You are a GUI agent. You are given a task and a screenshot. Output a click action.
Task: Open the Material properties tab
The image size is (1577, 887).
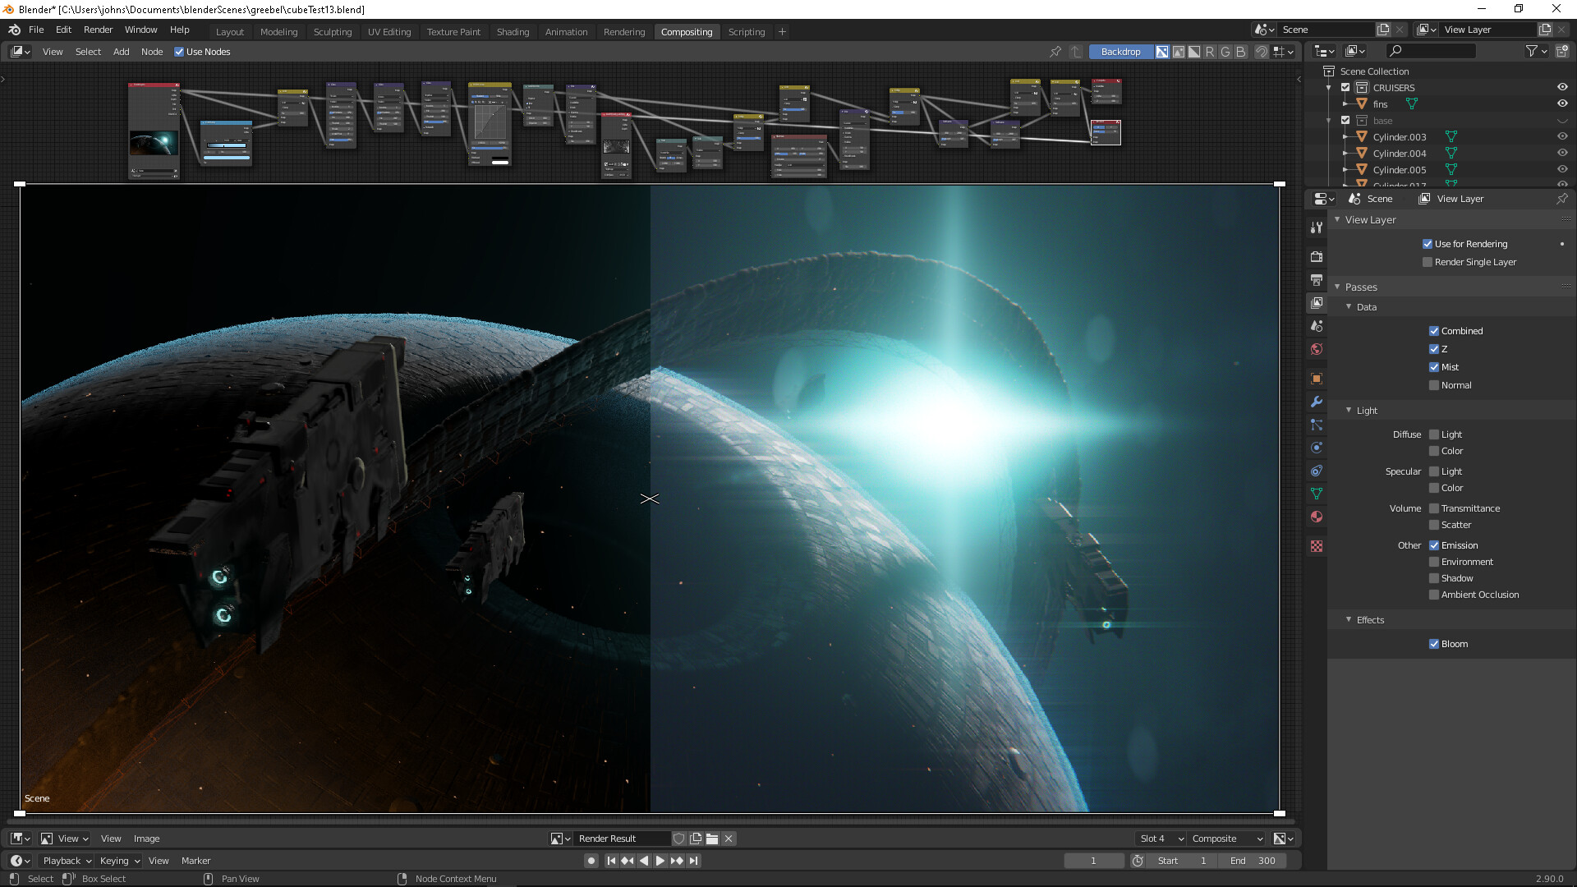coord(1317,517)
